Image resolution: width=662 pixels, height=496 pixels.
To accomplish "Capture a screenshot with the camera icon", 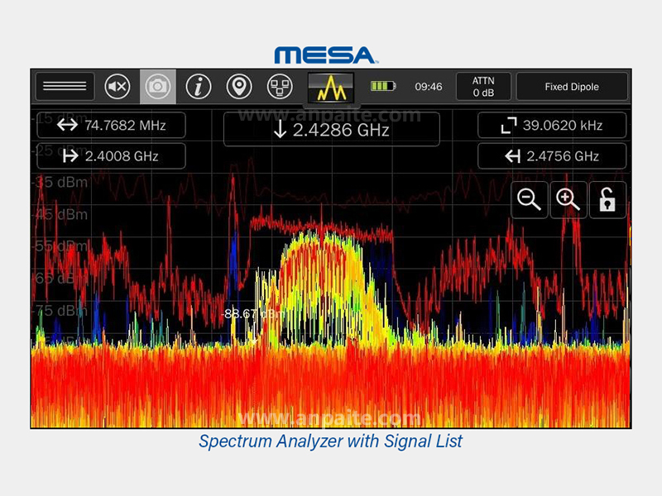I will pos(157,86).
